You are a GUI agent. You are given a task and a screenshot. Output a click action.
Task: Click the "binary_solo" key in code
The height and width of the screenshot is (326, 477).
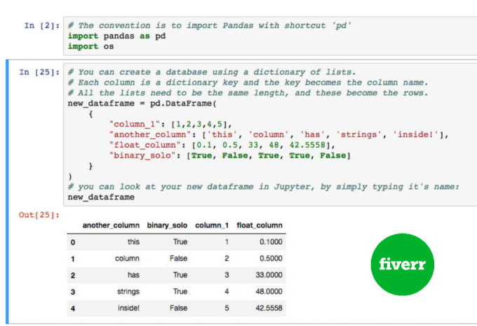click(142, 155)
